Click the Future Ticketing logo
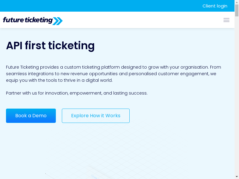This screenshot has width=239, height=179. [x=33, y=20]
